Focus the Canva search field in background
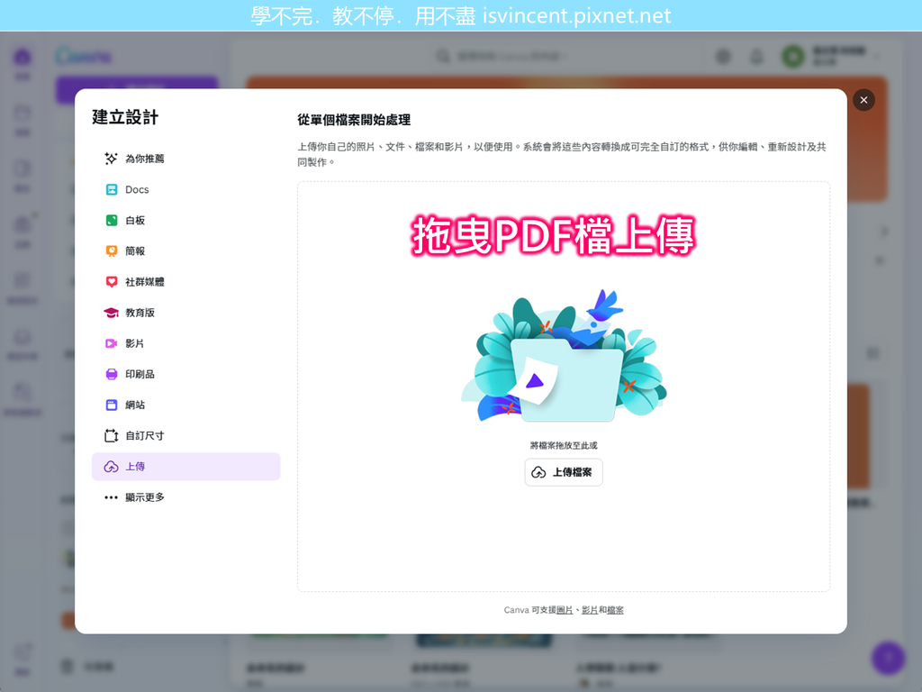Viewport: 922px width, 692px height. [565, 57]
